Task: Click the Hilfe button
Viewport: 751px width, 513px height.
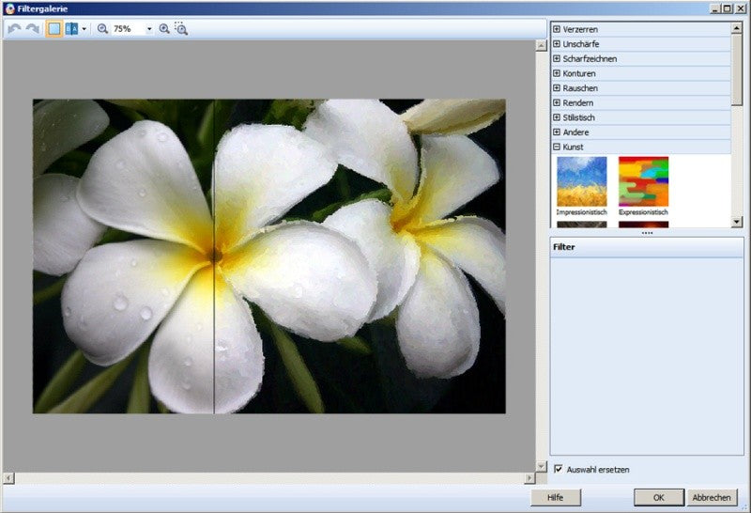Action: tap(556, 498)
